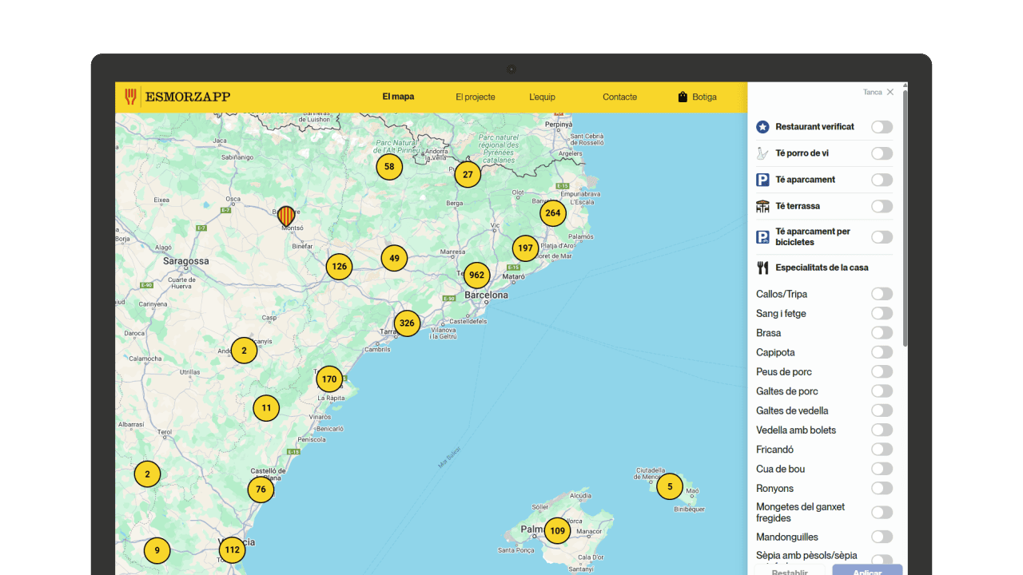Open the 197 cluster marker

click(525, 248)
